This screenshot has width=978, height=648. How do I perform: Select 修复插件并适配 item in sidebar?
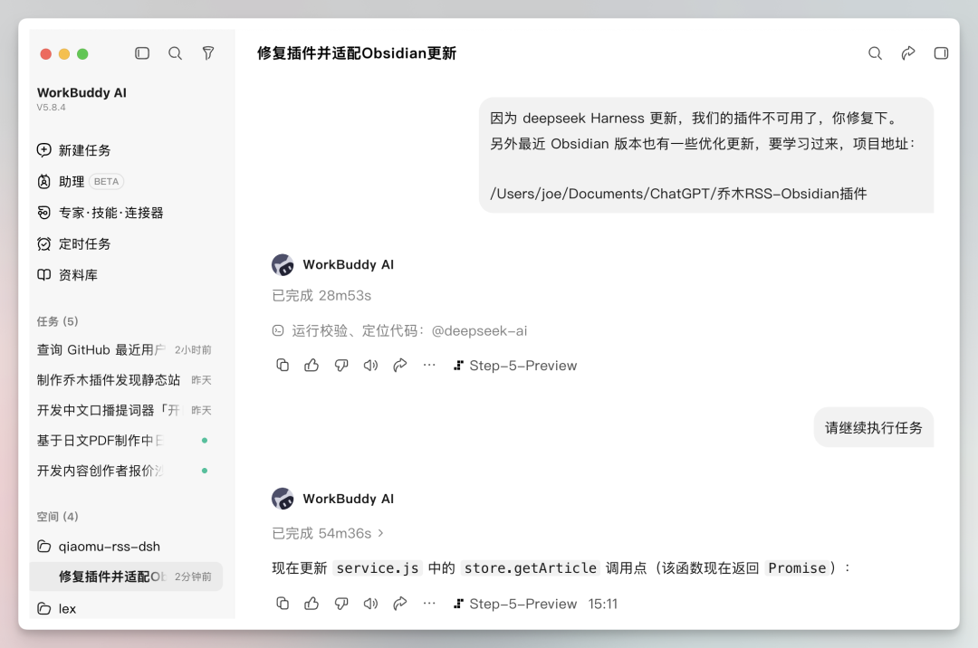coord(126,577)
